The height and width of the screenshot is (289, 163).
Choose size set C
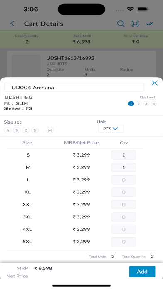coord(26,130)
